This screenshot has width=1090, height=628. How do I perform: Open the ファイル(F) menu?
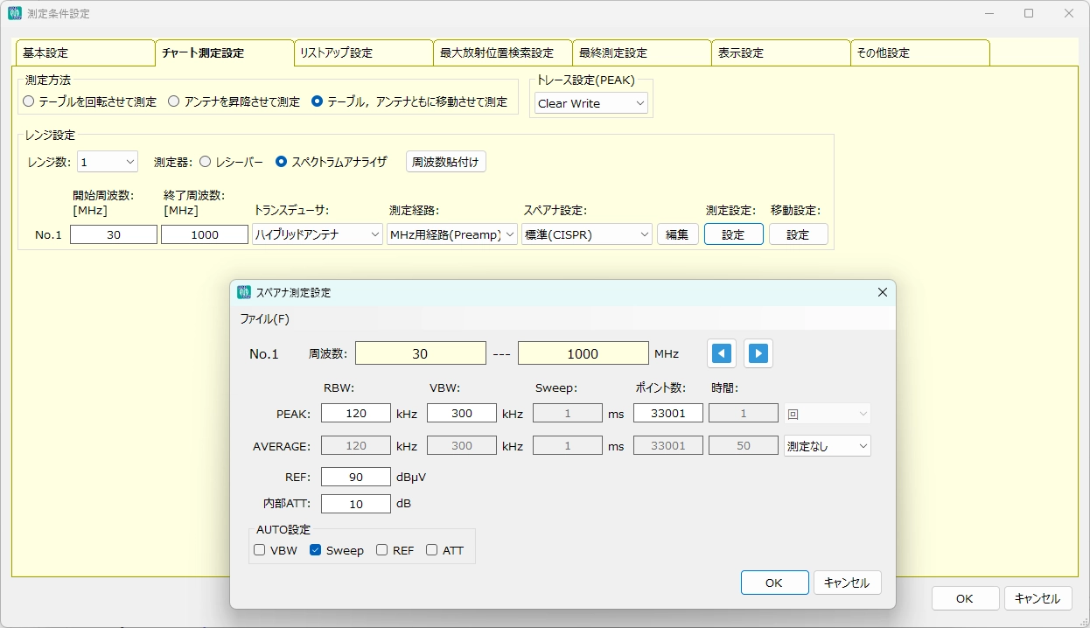[x=264, y=319]
